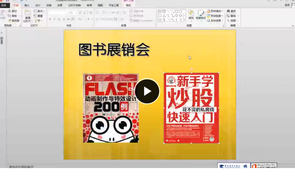
Task: Open the 动画 (Animations) ribbon tab
Action: coord(60,5)
